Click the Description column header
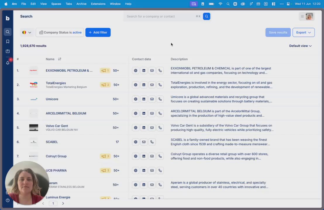Screen dimensions: 324x210 179,59
